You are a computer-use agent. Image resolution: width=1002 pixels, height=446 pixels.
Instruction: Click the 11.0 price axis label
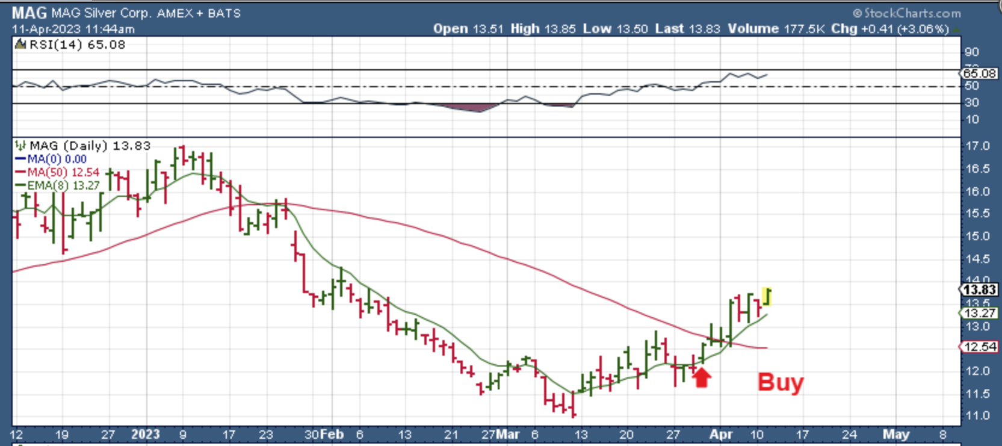pyautogui.click(x=977, y=416)
